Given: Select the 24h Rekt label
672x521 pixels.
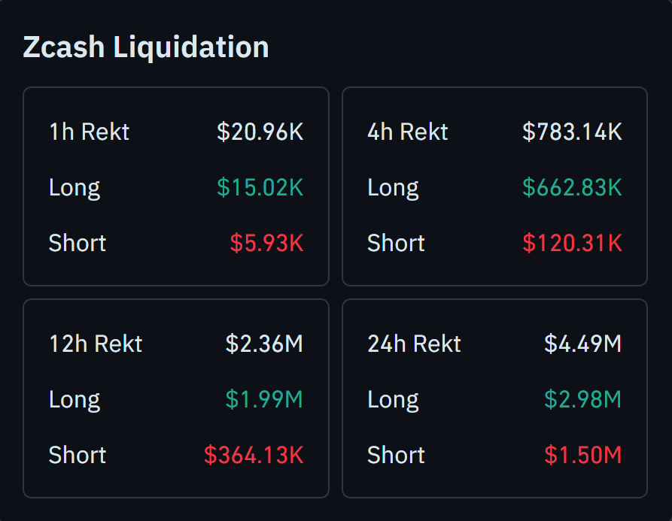Looking at the screenshot, I should click(414, 344).
